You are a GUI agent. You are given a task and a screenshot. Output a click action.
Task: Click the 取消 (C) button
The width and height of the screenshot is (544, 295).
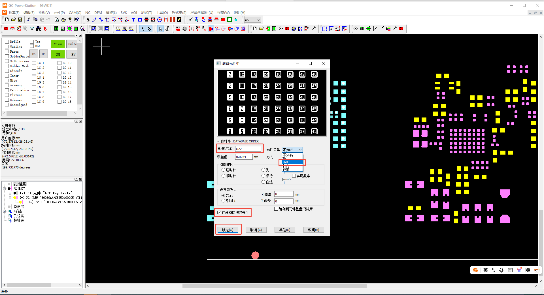(x=256, y=230)
